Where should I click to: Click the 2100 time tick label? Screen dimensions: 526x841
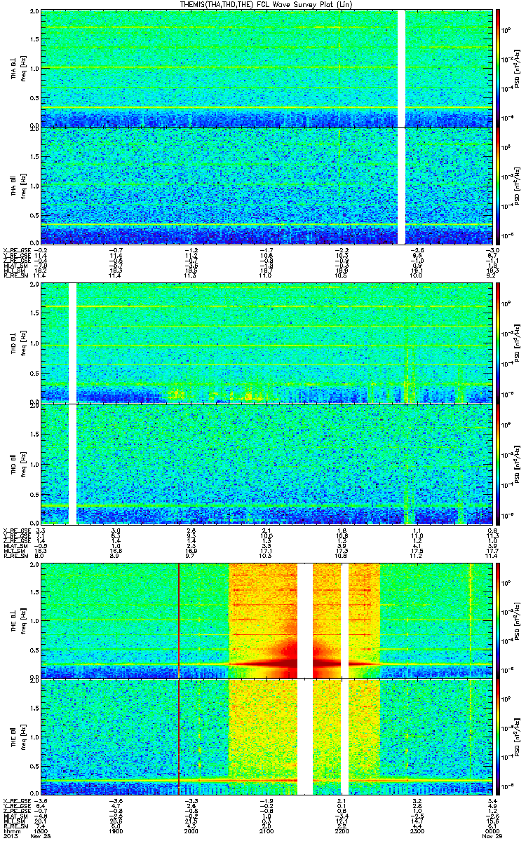267,831
